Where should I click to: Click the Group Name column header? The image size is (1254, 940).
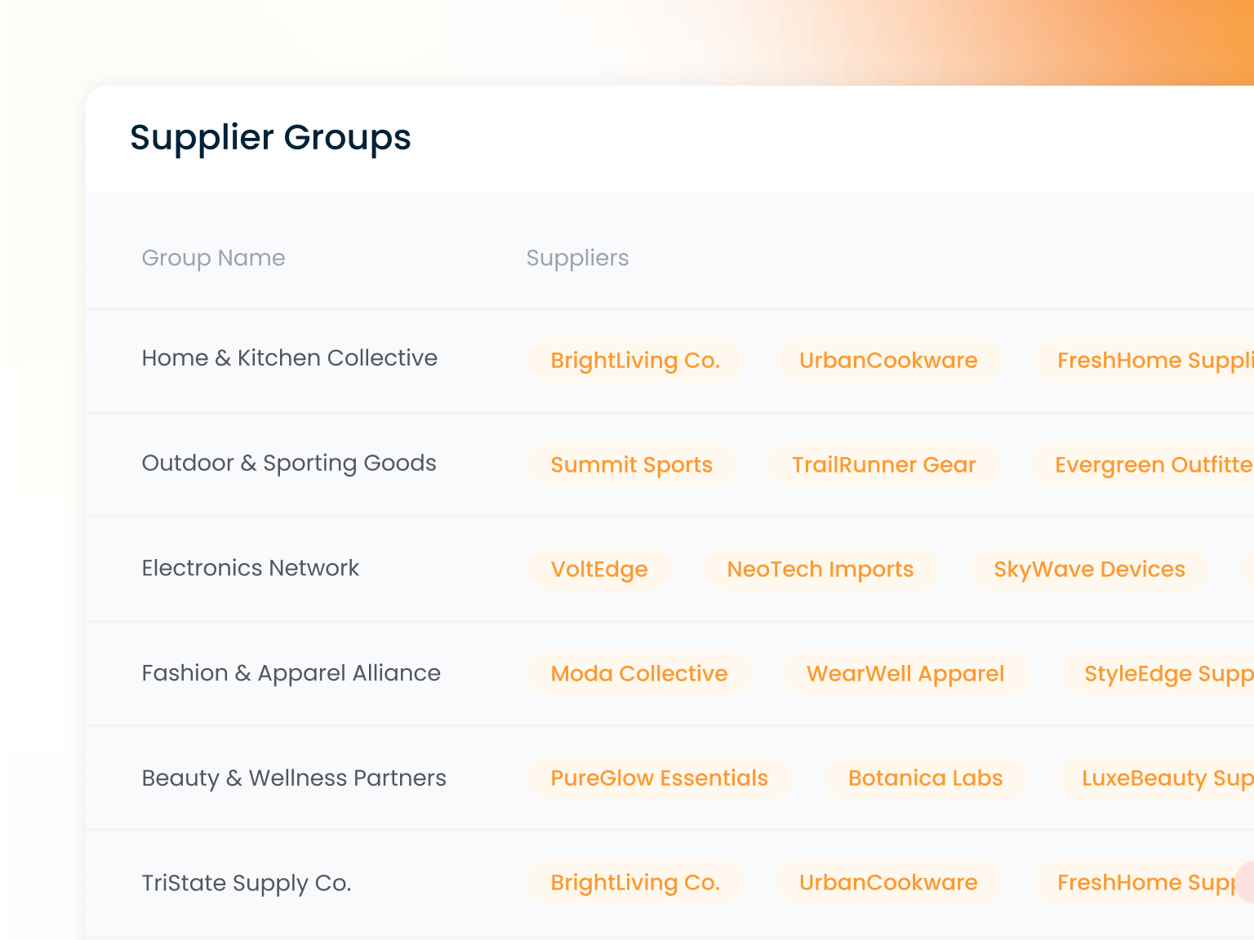213,258
